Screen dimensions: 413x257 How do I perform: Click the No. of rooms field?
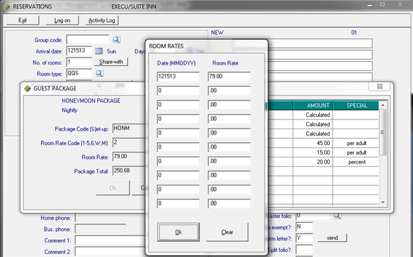79,62
